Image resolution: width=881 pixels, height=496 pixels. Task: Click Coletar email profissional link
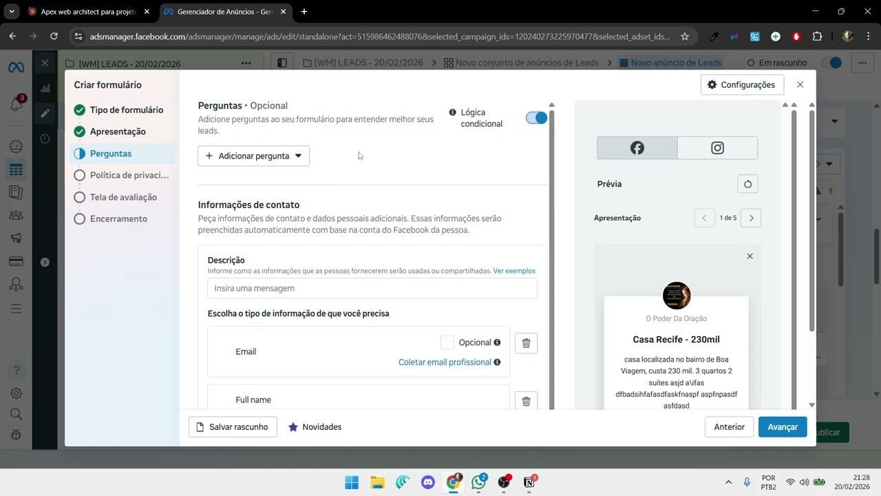(x=445, y=362)
